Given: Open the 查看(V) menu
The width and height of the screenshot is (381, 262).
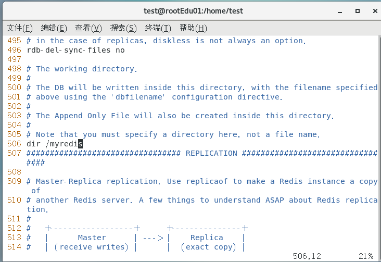Looking at the screenshot, I should 88,28.
